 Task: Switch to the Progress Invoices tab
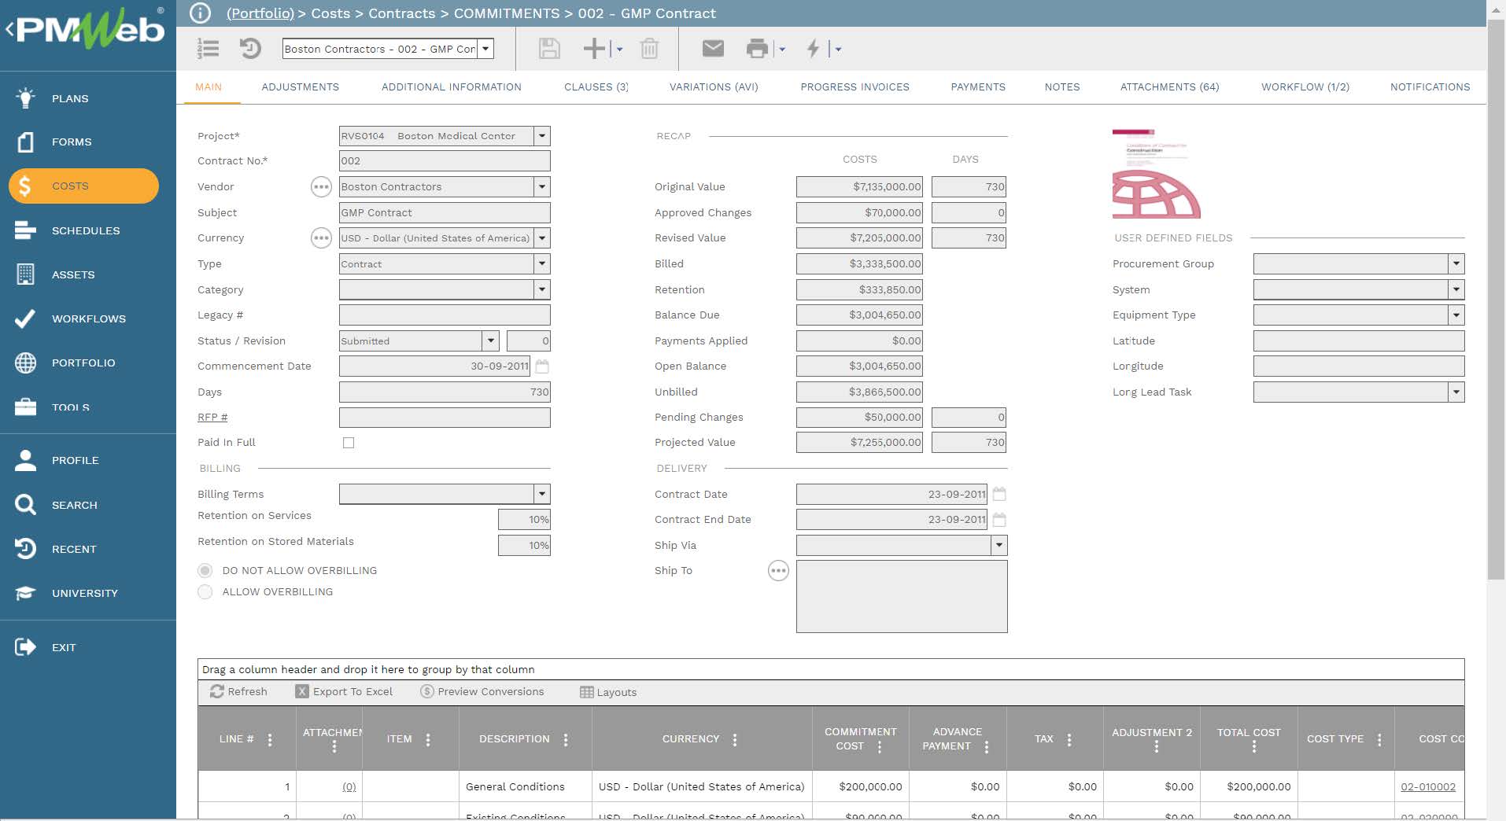pyautogui.click(x=855, y=87)
